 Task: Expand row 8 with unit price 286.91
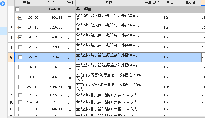click(20, 87)
